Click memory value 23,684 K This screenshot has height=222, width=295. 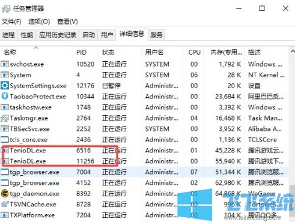[x=228, y=97]
